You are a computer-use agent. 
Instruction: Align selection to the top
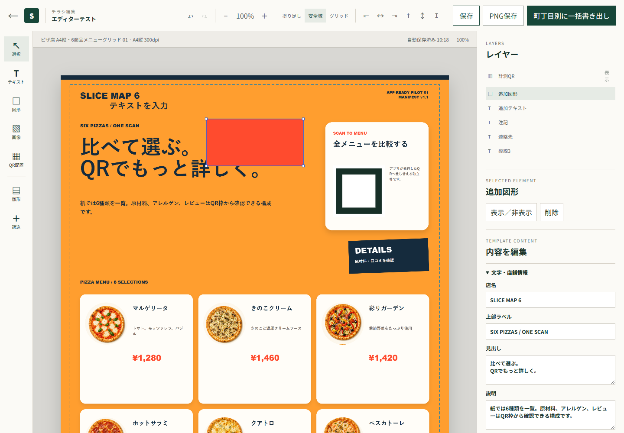[x=408, y=16]
